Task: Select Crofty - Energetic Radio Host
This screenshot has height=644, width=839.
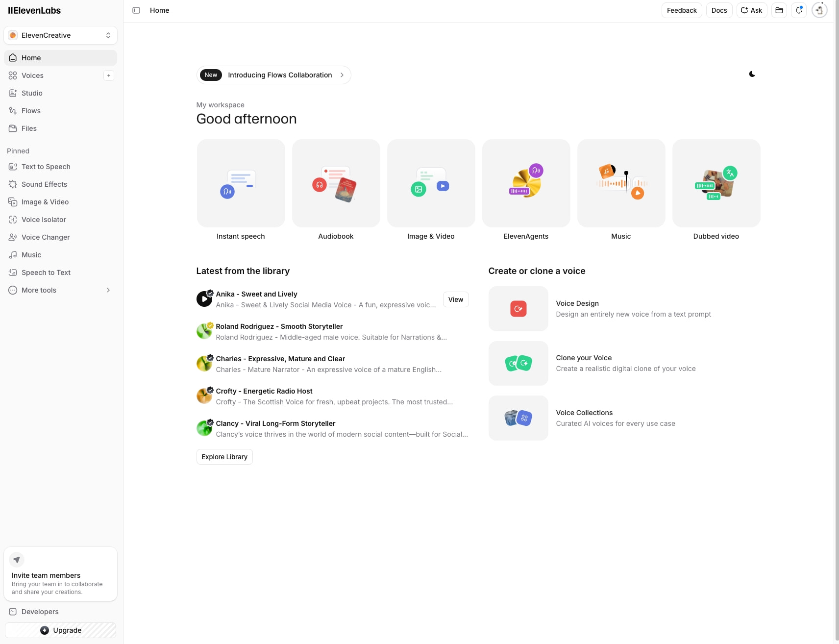Action: click(264, 391)
